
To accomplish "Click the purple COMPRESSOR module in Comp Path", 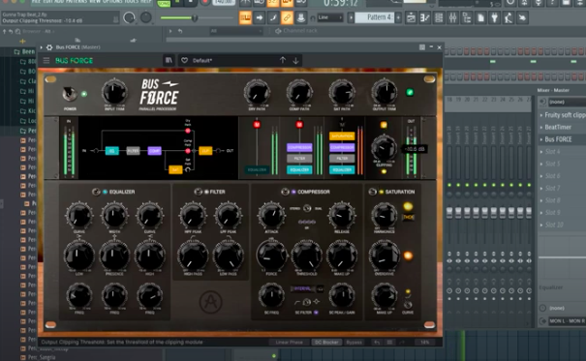I will pos(299,147).
